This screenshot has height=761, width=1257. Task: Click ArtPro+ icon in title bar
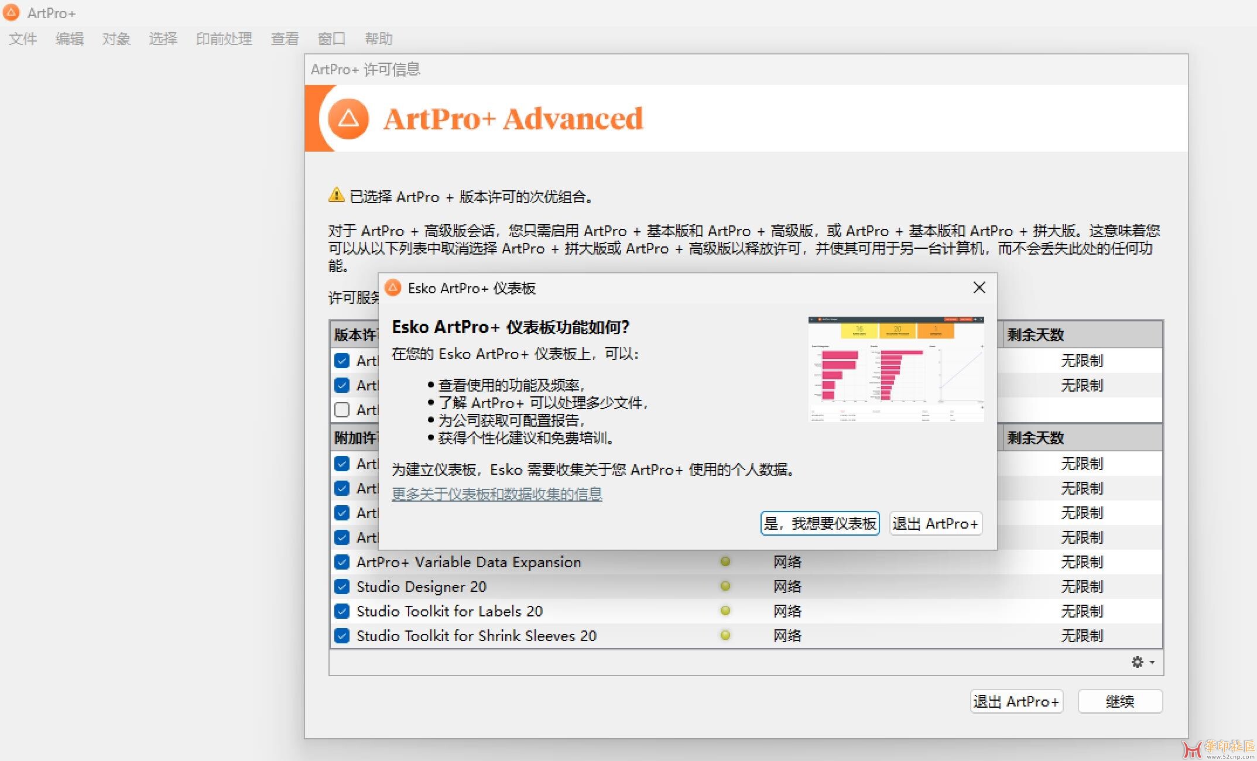pos(11,12)
